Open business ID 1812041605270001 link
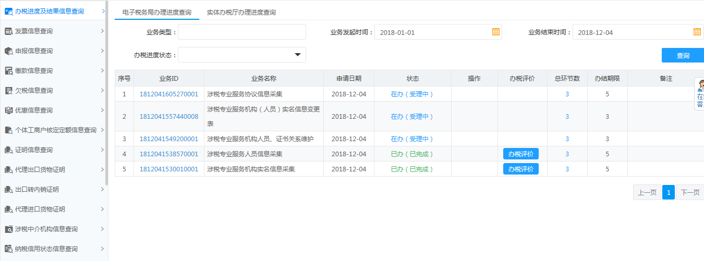The width and height of the screenshot is (704, 261). click(168, 94)
